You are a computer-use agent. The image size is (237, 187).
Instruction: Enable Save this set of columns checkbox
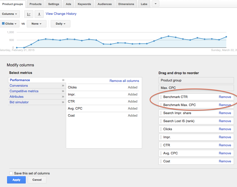click(11, 173)
